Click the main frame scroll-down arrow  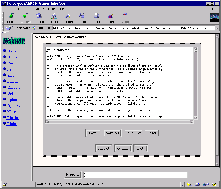tap(217, 164)
